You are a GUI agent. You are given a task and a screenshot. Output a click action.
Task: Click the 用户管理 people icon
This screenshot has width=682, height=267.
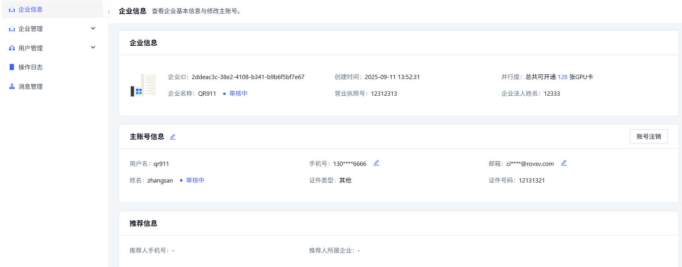pos(12,48)
